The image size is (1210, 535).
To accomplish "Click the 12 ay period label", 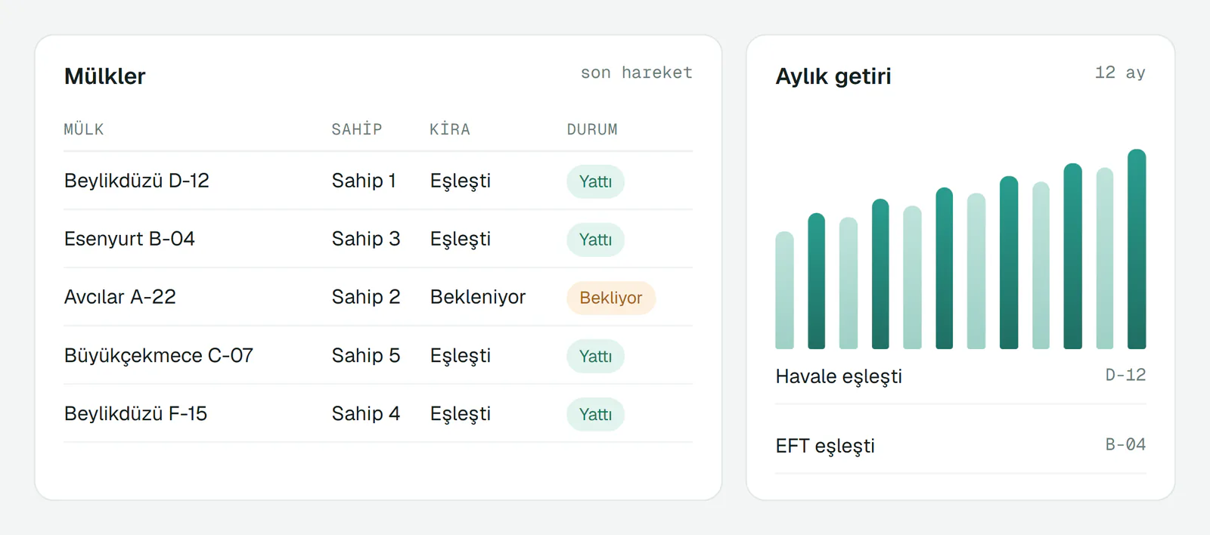I will coord(1120,73).
